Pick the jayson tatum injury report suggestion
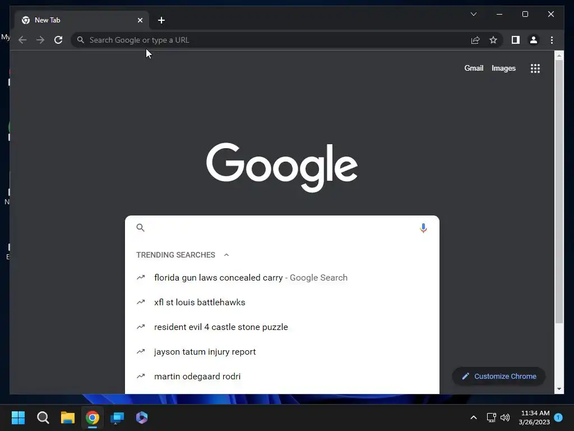 tap(282, 352)
